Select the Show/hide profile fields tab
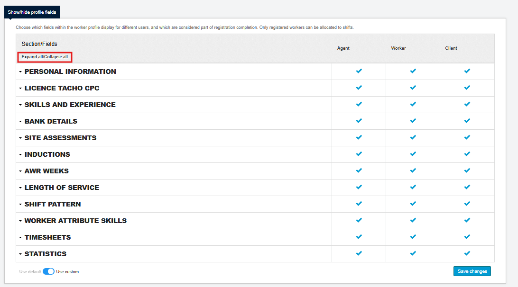 pos(31,12)
